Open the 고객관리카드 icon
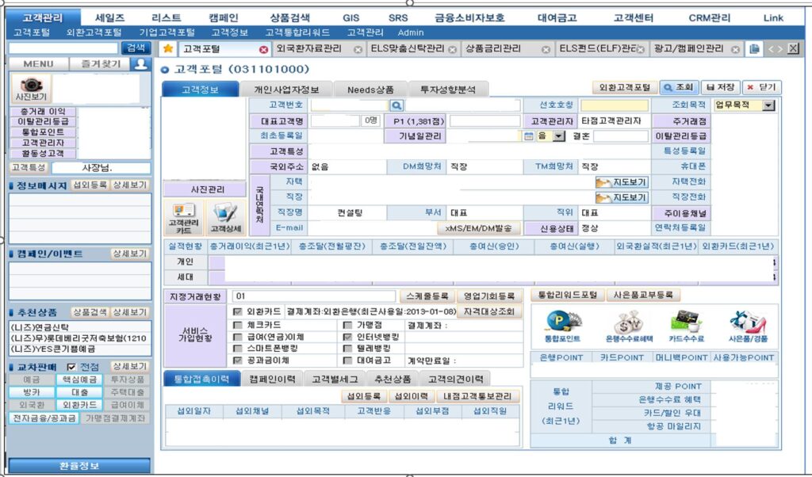 coord(183,217)
